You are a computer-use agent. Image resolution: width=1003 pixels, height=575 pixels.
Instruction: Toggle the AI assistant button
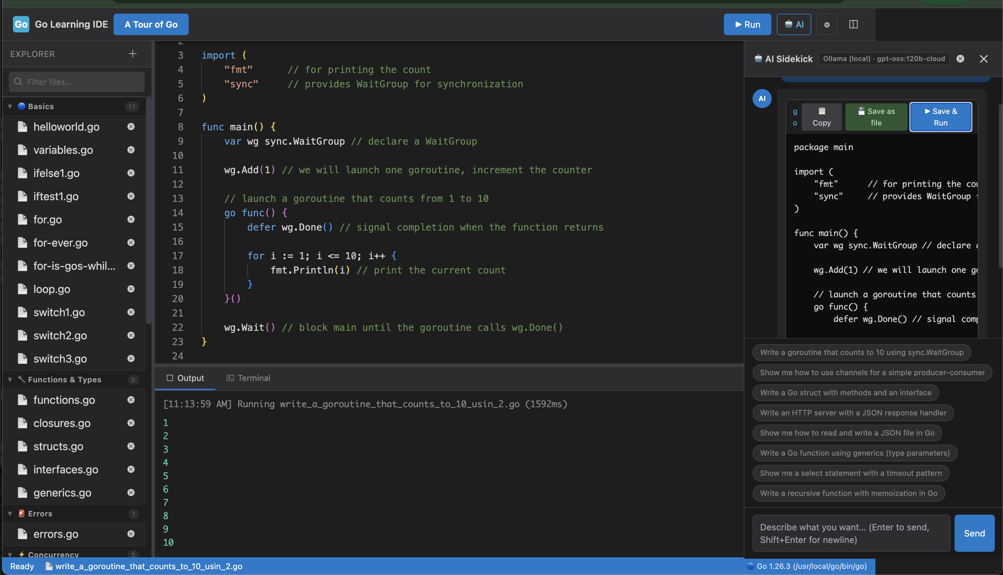click(794, 25)
